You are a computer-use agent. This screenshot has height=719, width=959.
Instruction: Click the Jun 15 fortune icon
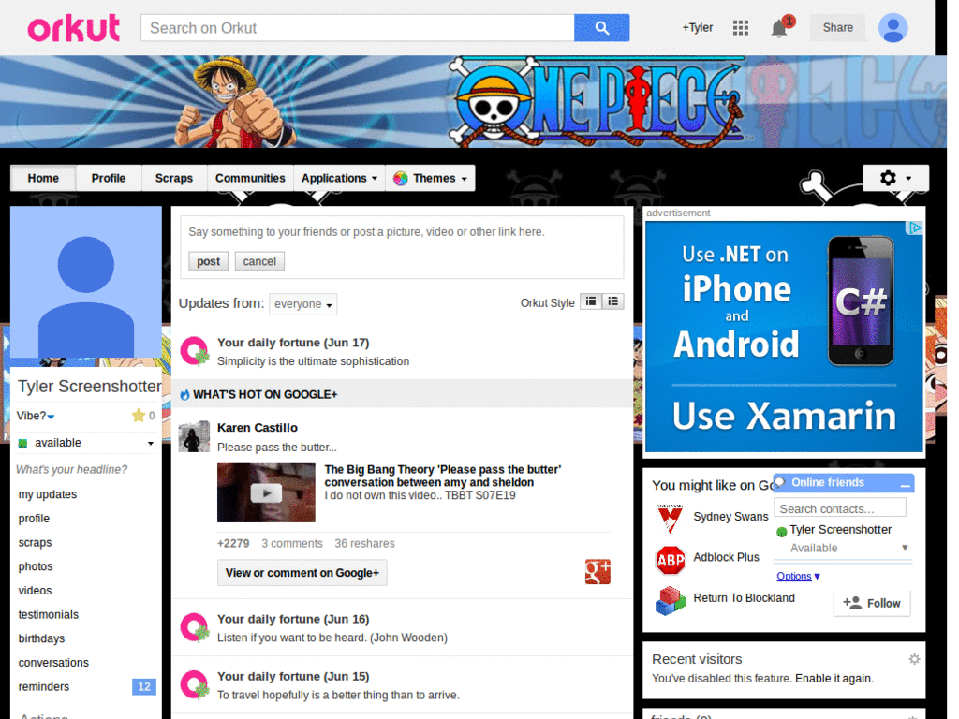tap(195, 684)
